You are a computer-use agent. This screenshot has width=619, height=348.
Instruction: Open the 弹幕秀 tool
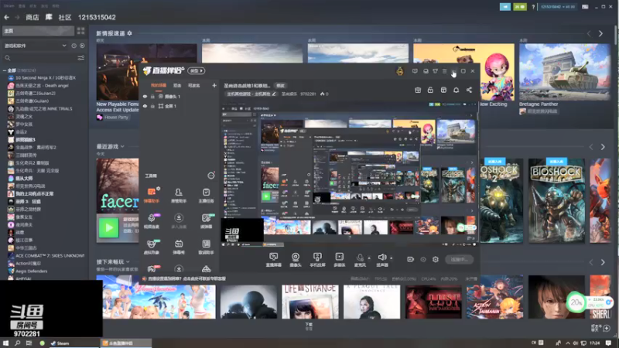(x=179, y=247)
